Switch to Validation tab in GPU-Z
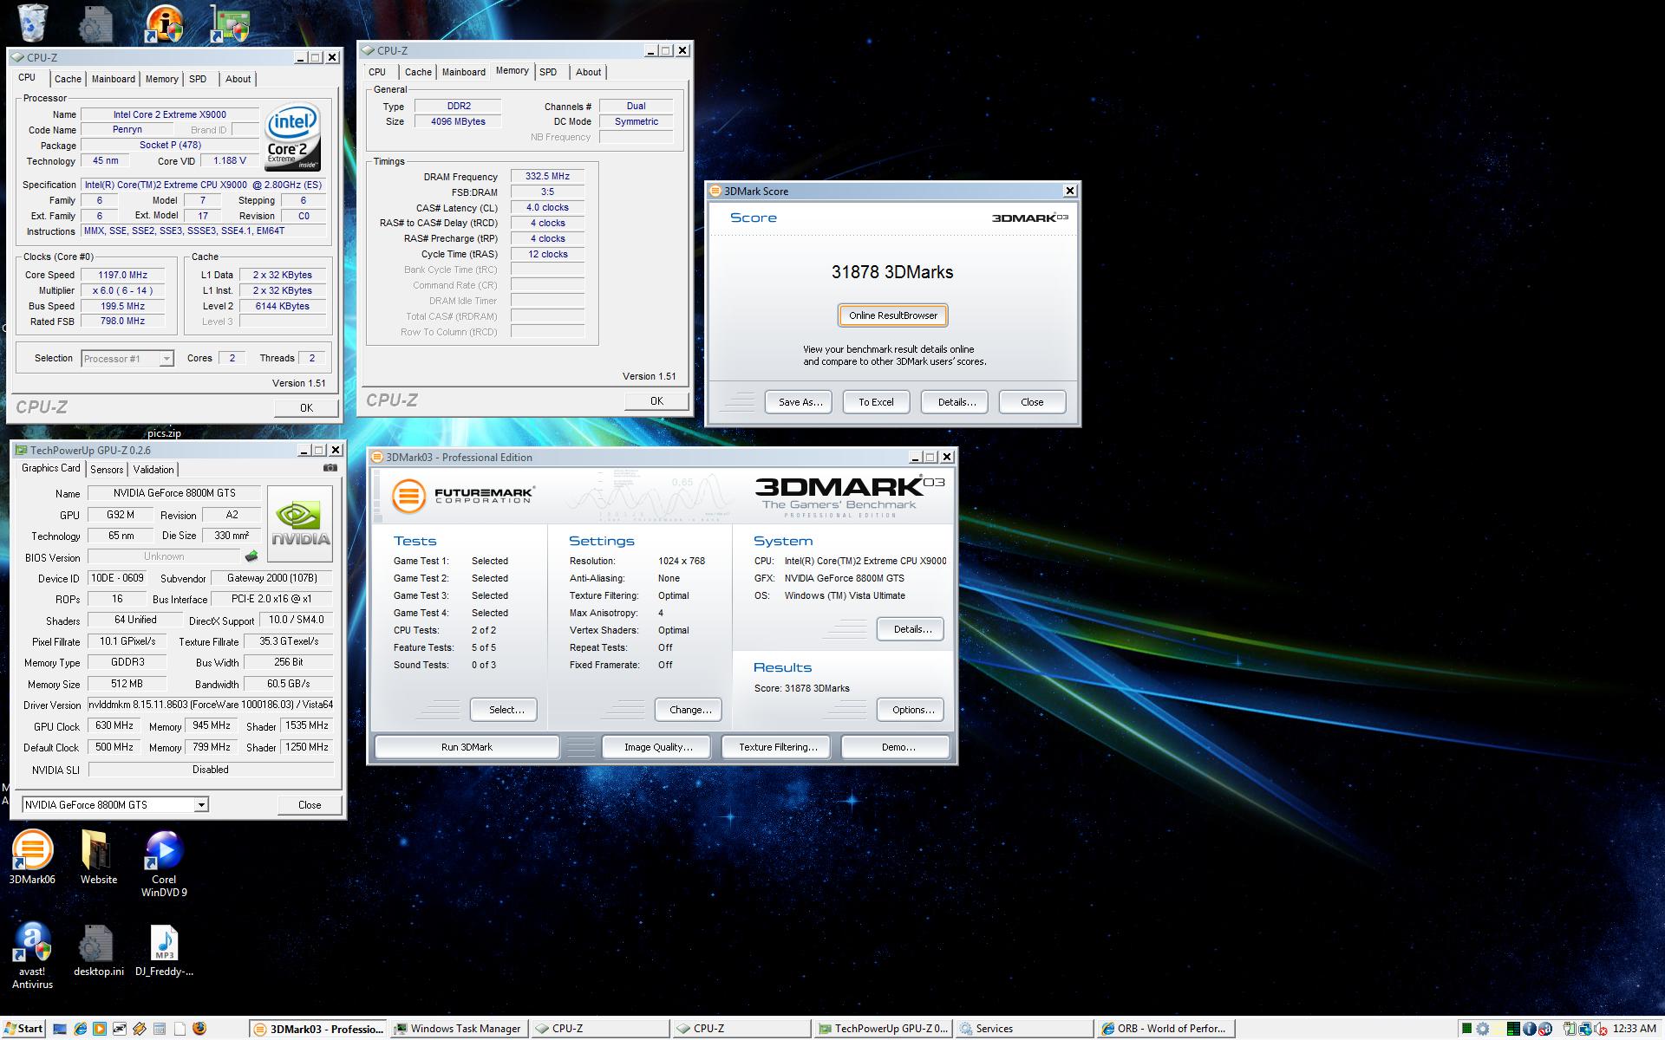Viewport: 1665px width, 1040px height. click(x=153, y=470)
